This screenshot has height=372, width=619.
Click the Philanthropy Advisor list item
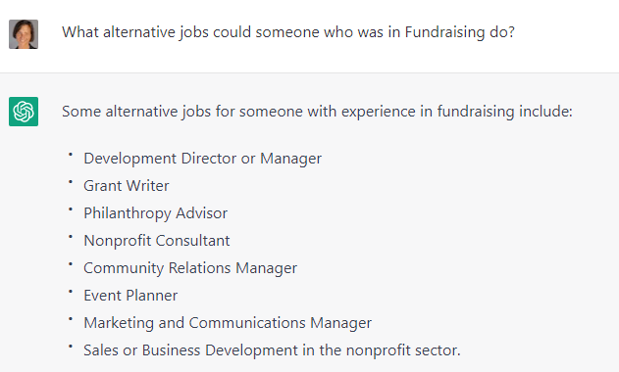156,213
